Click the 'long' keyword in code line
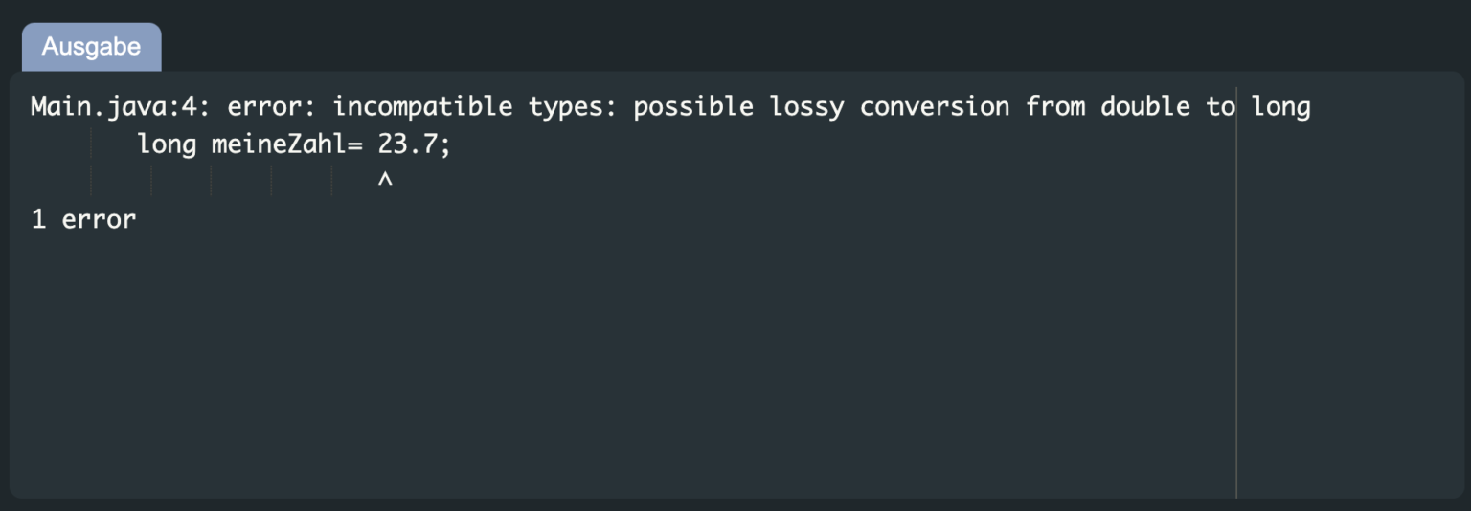Screen dimensions: 1471x511 167,144
